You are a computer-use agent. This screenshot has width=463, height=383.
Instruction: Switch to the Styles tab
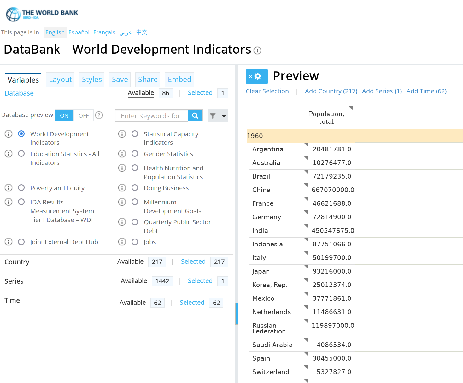[x=92, y=80]
